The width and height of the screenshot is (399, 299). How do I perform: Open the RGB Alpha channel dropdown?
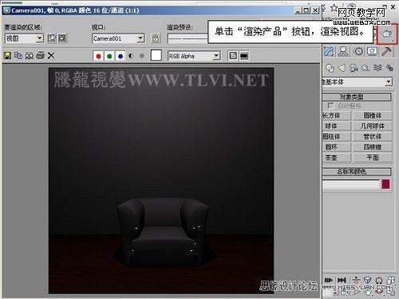[x=194, y=56]
